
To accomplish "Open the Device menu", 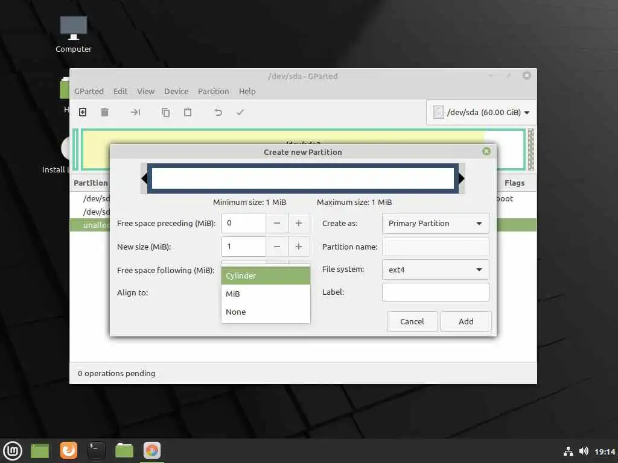I will [176, 92].
